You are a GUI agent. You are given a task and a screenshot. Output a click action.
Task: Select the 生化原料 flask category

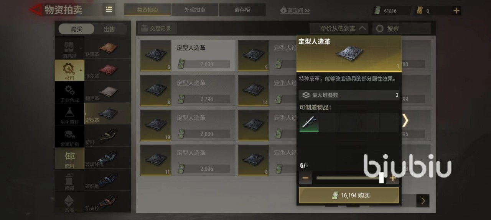point(69,115)
